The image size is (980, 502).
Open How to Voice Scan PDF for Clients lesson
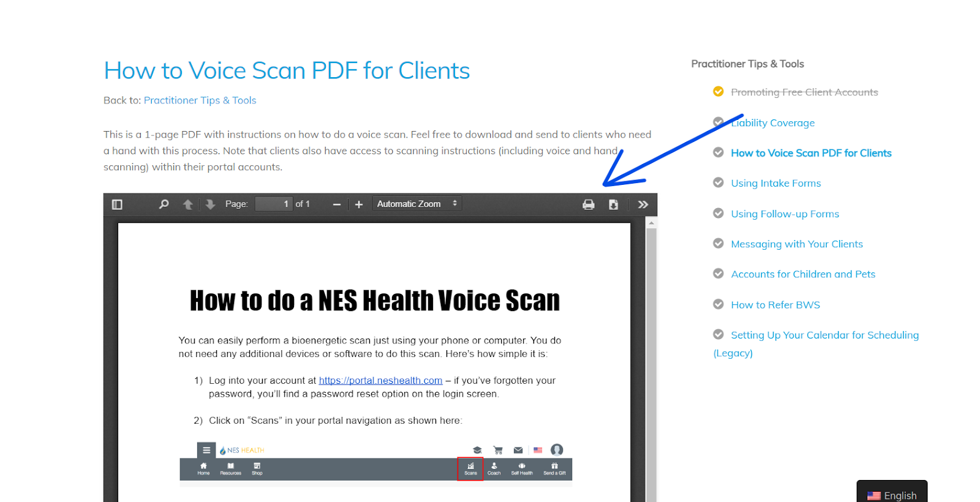click(x=811, y=153)
